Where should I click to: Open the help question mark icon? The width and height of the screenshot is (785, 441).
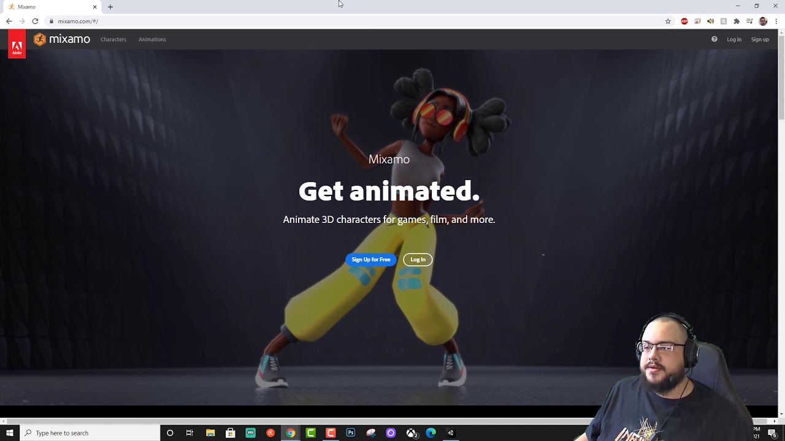[x=714, y=39]
